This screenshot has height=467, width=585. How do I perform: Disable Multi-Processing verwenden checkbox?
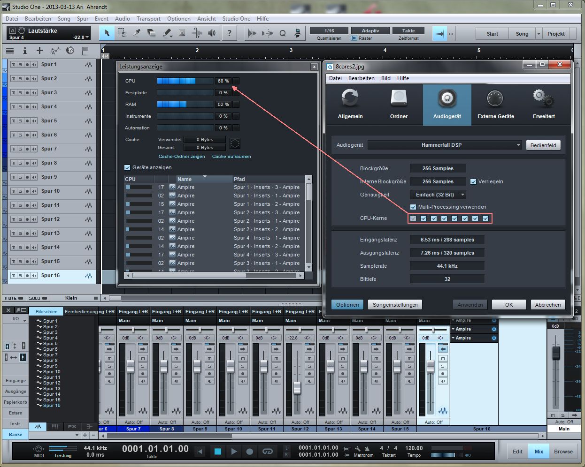click(413, 207)
